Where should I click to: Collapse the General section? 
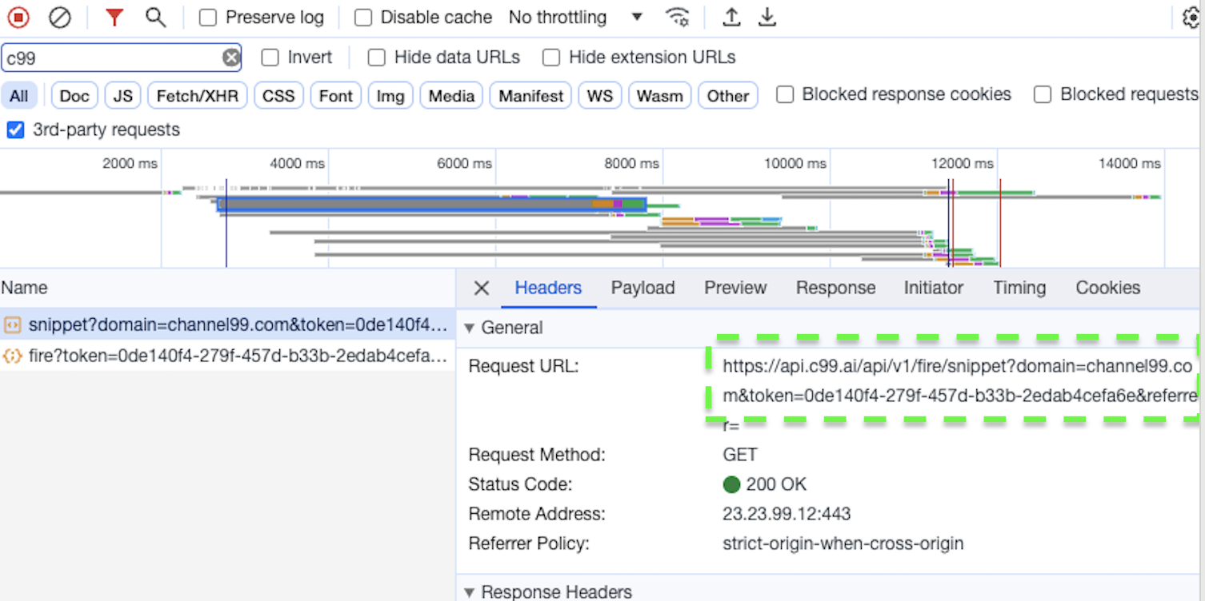(x=470, y=328)
